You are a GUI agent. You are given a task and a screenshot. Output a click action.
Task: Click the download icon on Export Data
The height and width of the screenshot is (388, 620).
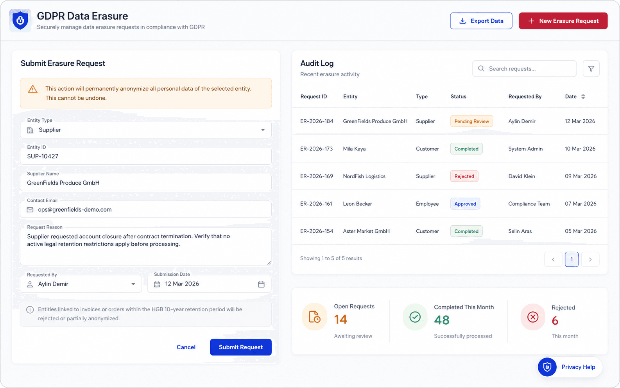pyautogui.click(x=462, y=21)
